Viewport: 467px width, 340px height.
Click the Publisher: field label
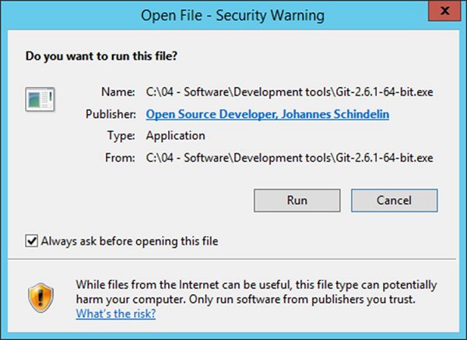point(111,114)
